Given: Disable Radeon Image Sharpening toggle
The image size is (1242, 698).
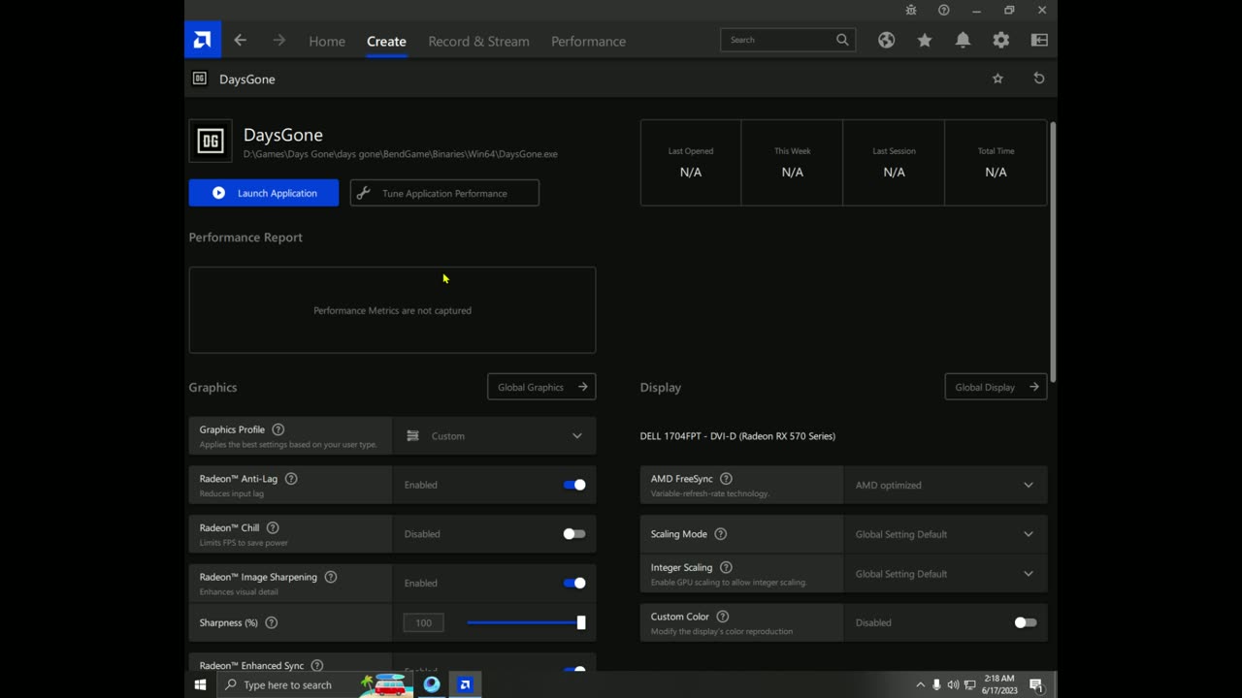Looking at the screenshot, I should click(x=574, y=583).
